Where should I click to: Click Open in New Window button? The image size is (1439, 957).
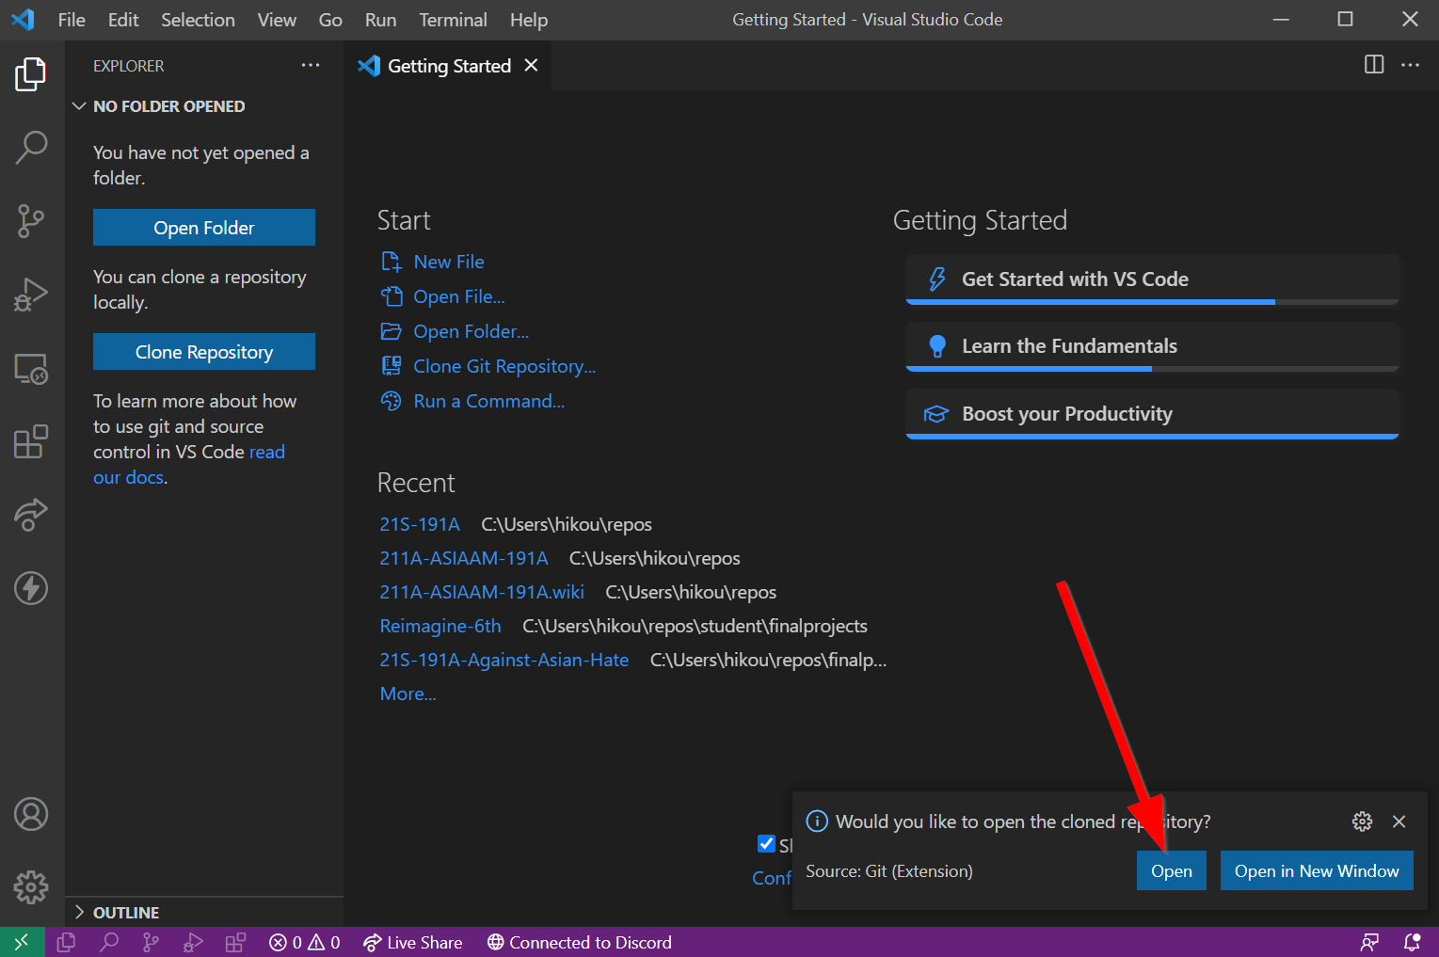(x=1316, y=871)
